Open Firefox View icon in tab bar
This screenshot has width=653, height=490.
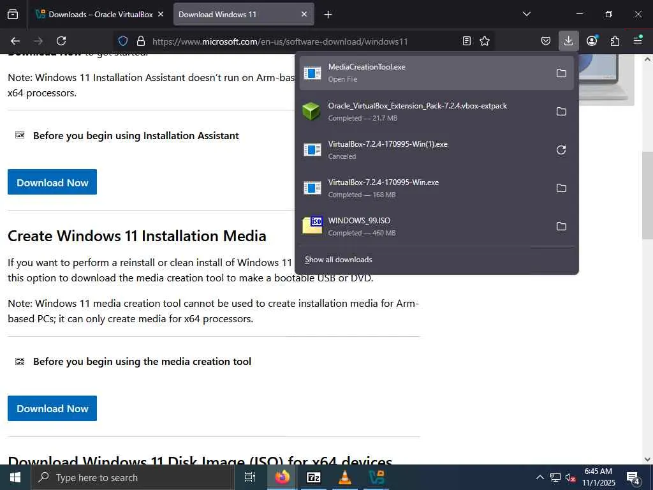click(x=13, y=14)
